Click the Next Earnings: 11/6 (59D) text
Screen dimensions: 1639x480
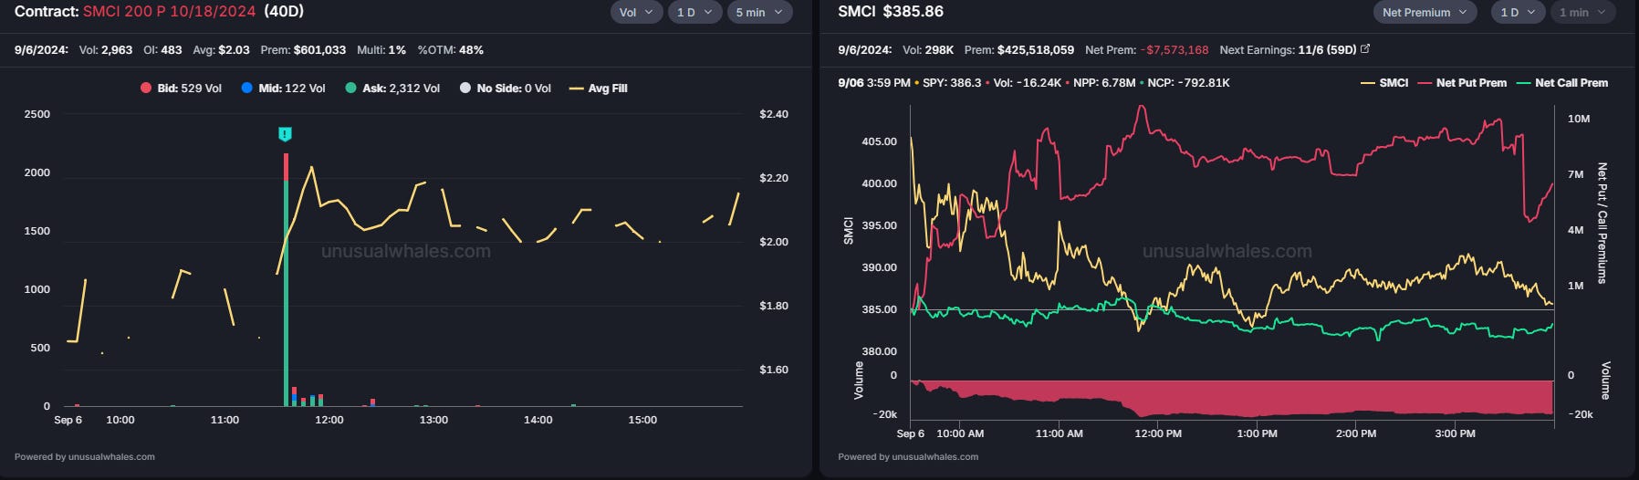point(1288,50)
